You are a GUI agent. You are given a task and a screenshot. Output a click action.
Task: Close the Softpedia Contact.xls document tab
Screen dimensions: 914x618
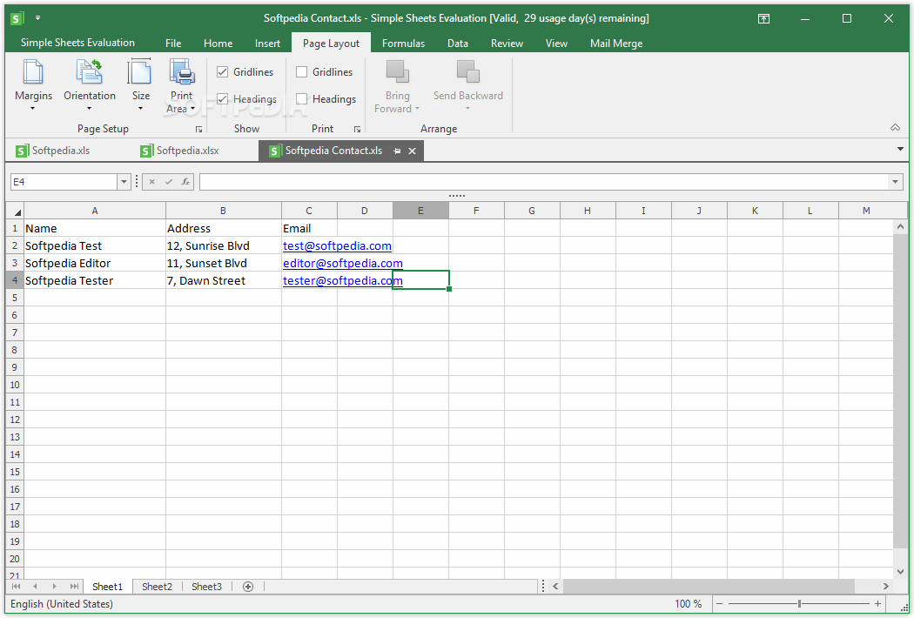click(412, 151)
